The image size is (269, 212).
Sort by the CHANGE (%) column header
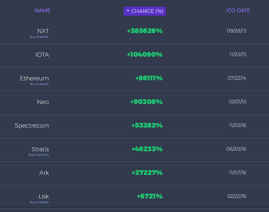pos(145,11)
